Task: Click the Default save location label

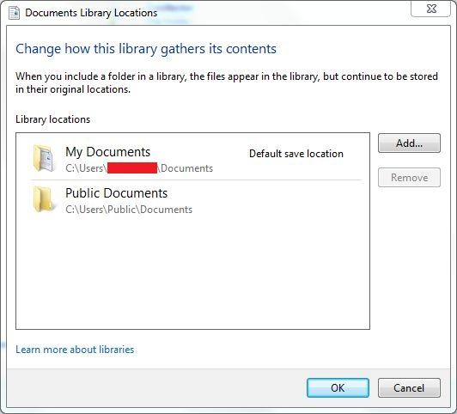Action: 296,154
